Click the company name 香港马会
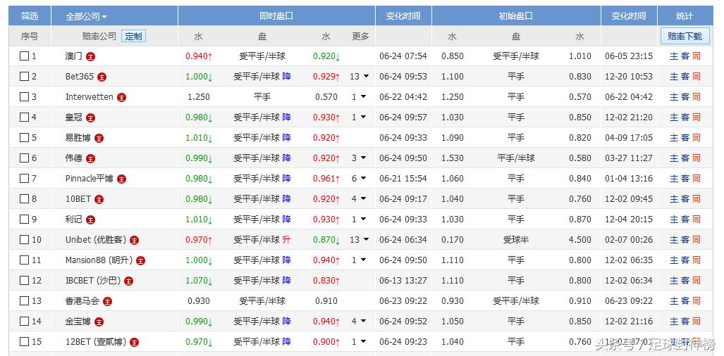The height and width of the screenshot is (356, 724). tap(82, 300)
